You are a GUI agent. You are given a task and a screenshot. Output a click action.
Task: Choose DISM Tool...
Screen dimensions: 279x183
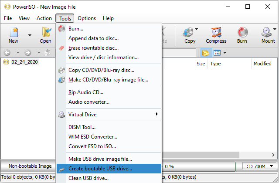coord(109,127)
